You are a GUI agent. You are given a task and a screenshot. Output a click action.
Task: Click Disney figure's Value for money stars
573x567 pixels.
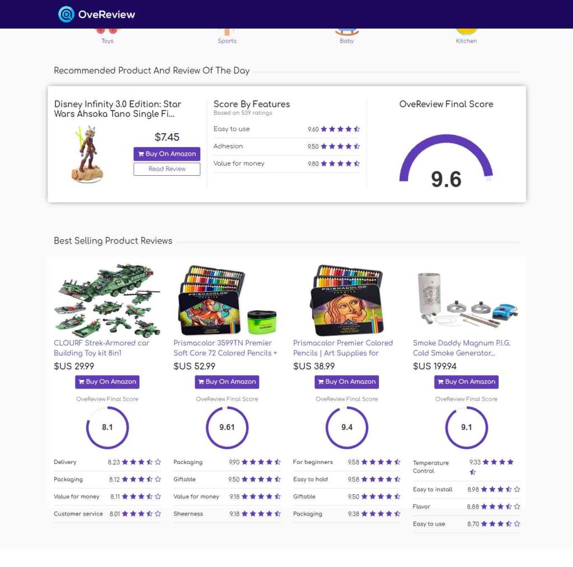(340, 163)
